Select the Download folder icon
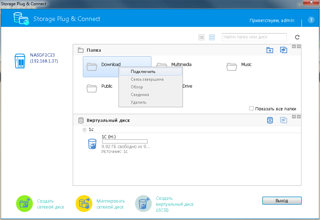Image resolution: width=320 pixels, height=220 pixels. 92,67
